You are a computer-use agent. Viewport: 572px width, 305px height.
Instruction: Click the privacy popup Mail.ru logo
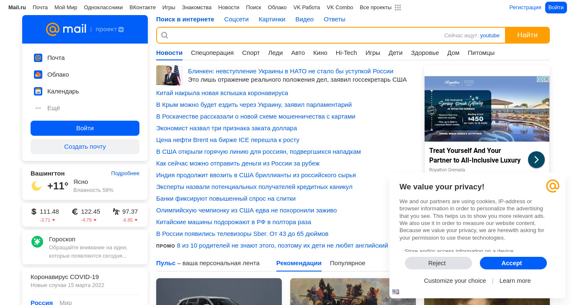point(553,186)
